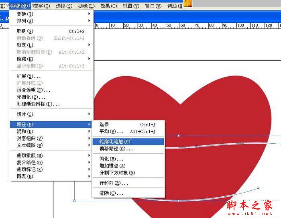Expand the 图表(R) submenu
The height and width of the screenshot is (218, 281).
pos(51,176)
